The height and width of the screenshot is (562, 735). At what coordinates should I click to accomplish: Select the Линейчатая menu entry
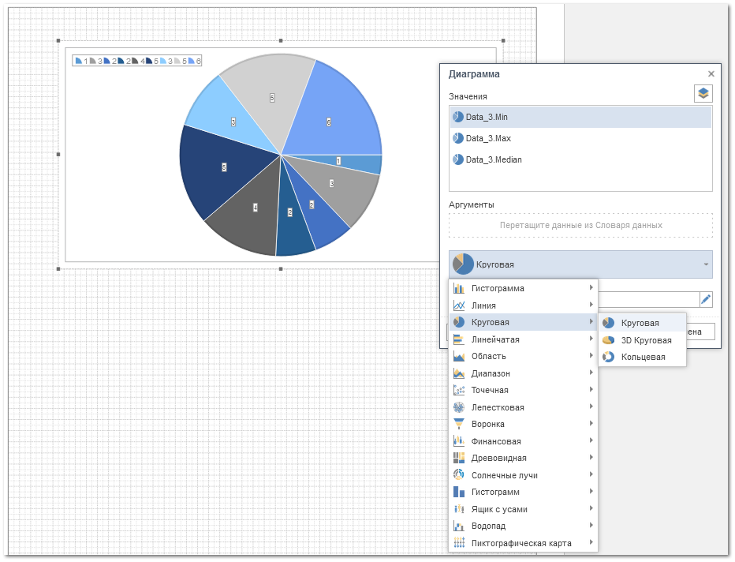(x=495, y=339)
